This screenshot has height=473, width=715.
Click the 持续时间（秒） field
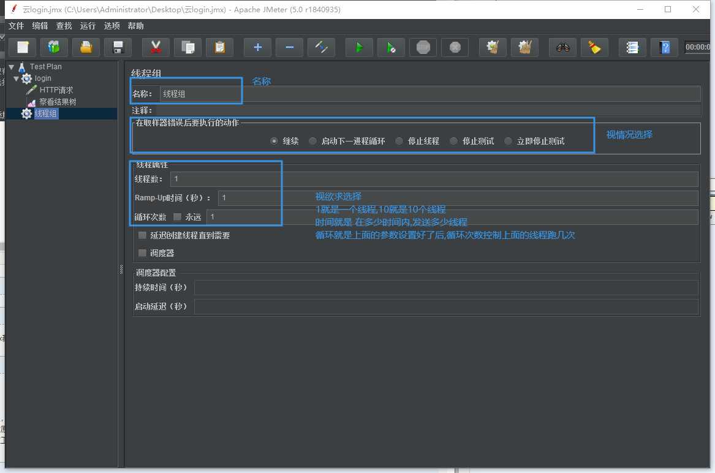[x=447, y=288]
